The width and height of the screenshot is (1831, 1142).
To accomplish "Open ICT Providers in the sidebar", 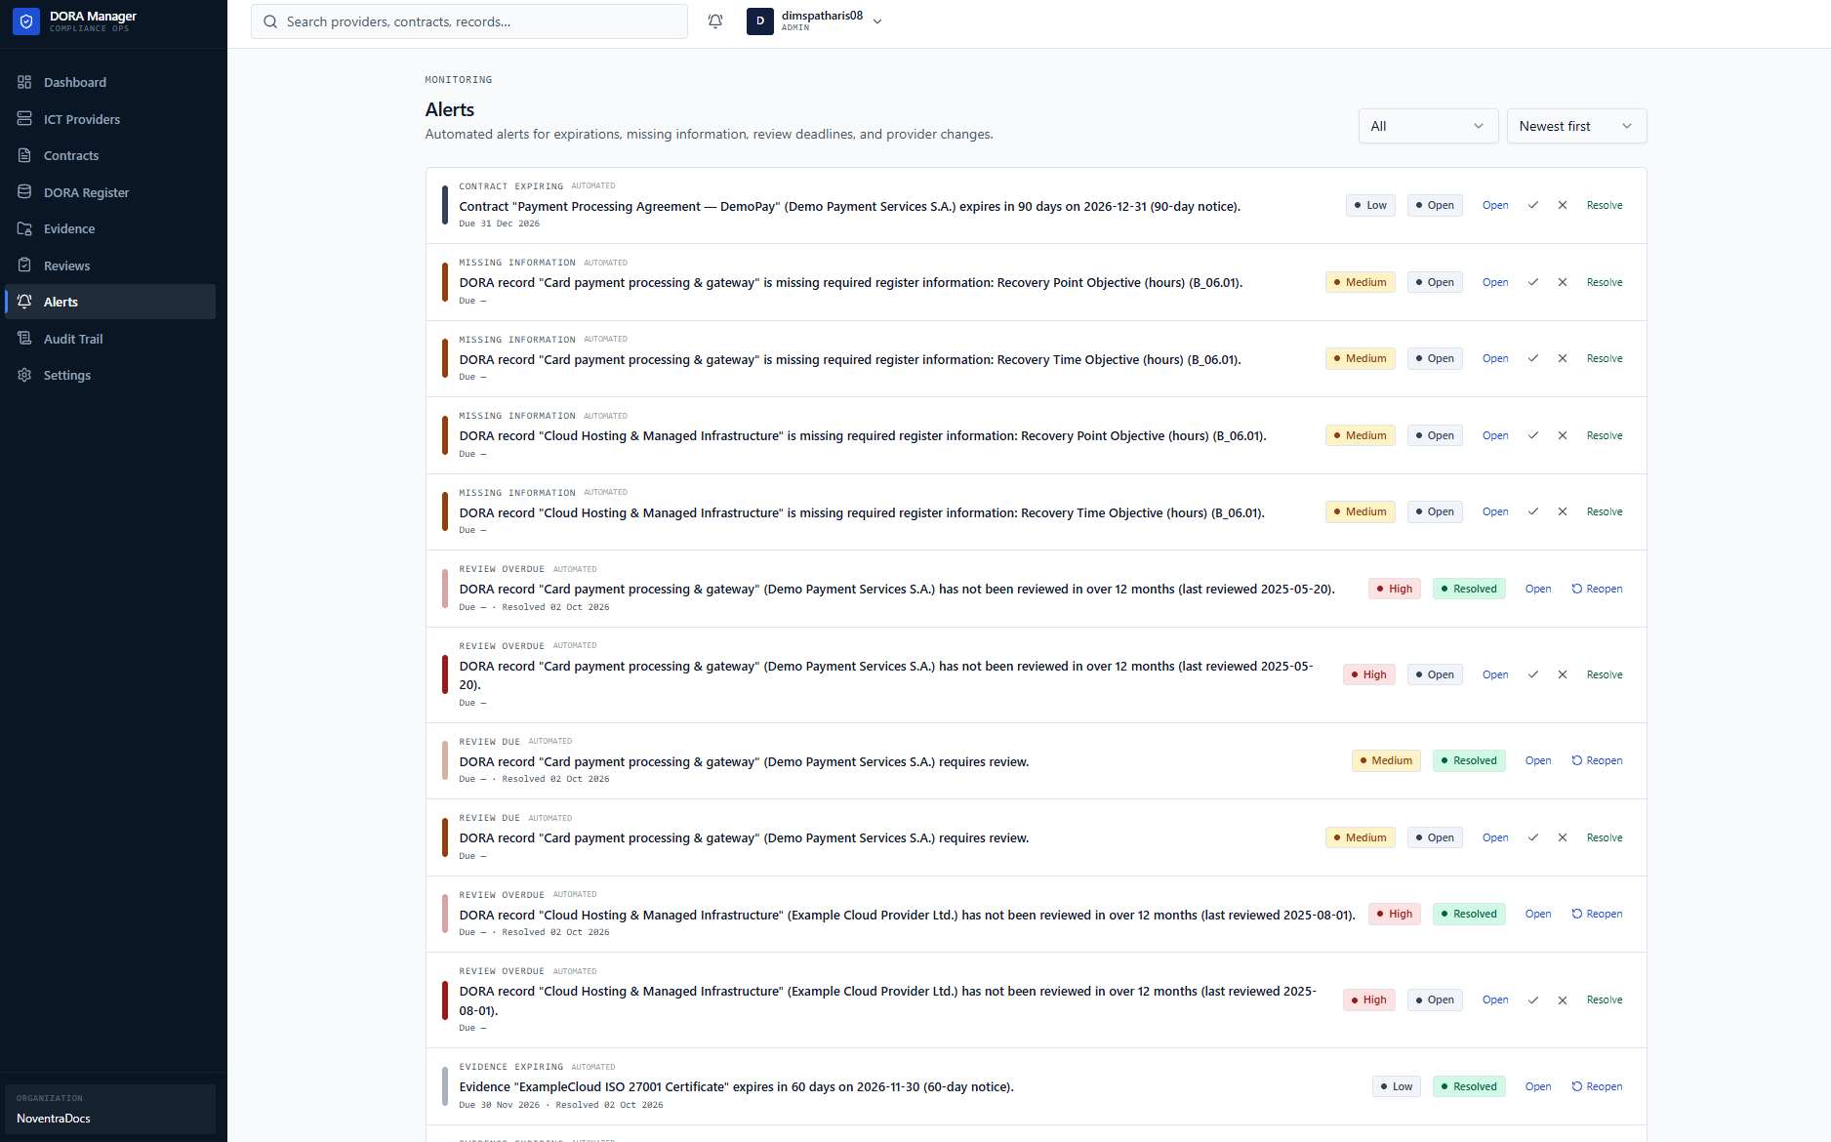I will click(110, 119).
